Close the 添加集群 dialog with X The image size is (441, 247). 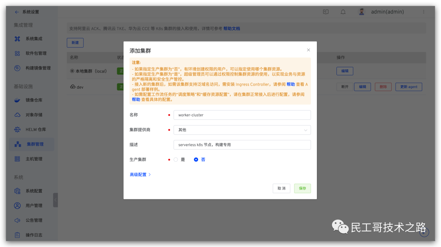[308, 50]
